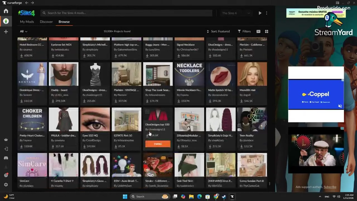The width and height of the screenshot is (357, 201).
Task: Open the Discord icon in sidebar
Action: tap(6, 158)
